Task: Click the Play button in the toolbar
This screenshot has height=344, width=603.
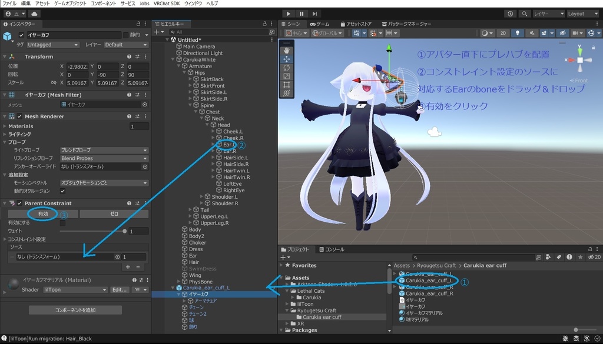Action: point(289,14)
